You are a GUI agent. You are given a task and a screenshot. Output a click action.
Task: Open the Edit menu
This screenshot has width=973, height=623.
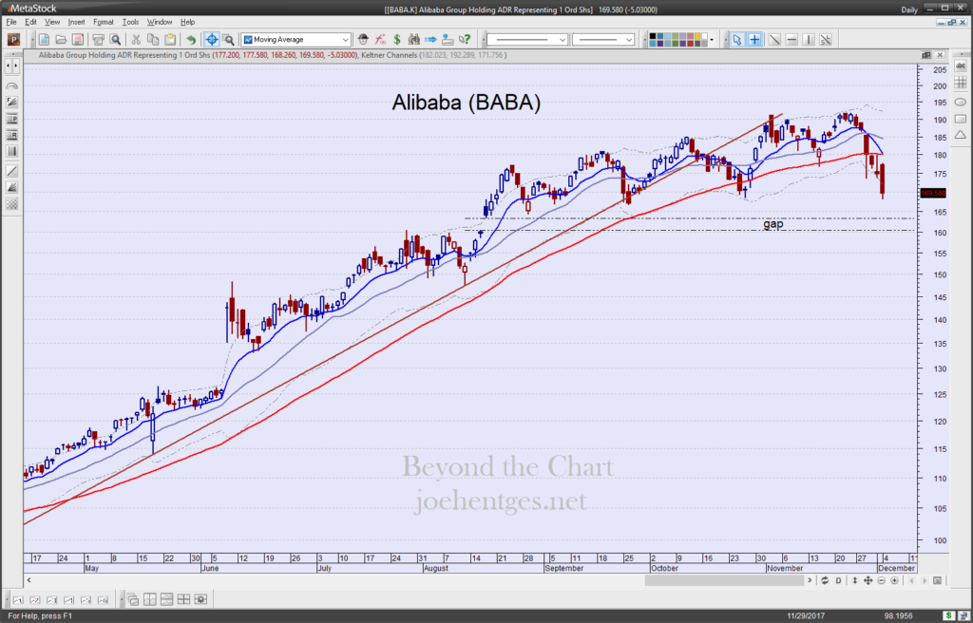point(30,22)
